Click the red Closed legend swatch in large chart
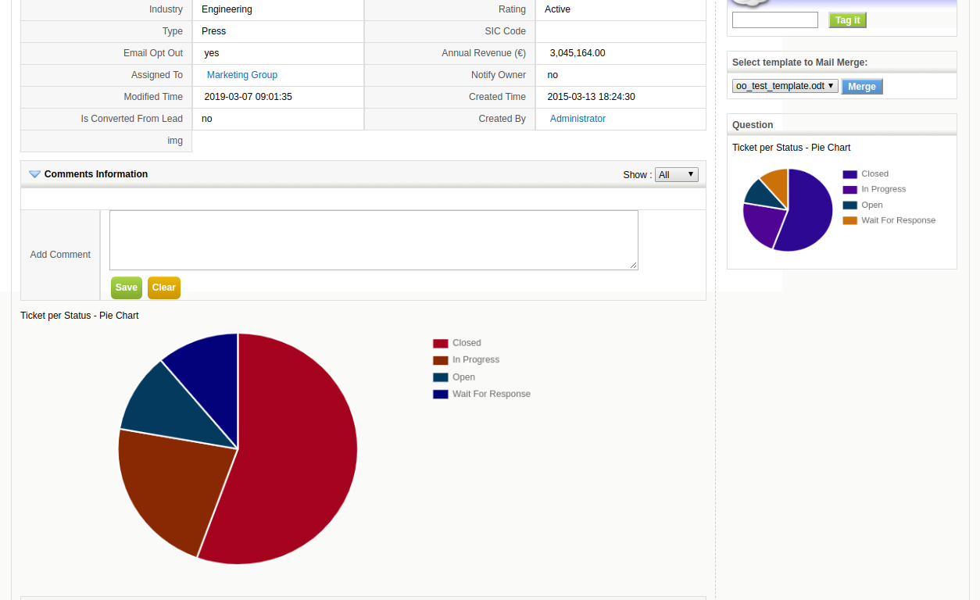This screenshot has height=600, width=980. (440, 343)
